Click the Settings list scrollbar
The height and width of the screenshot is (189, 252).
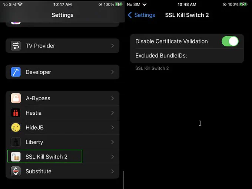(x=123, y=180)
